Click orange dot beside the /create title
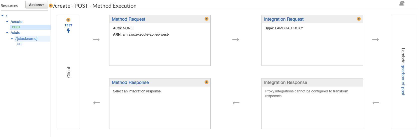The width and height of the screenshot is (418, 137). 51,6
